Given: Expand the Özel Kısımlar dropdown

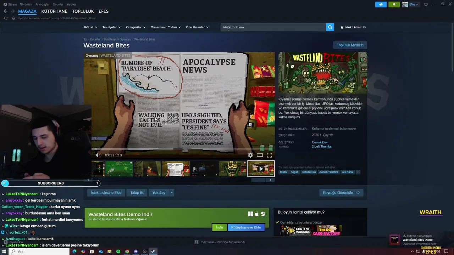Looking at the screenshot, I should [197, 27].
